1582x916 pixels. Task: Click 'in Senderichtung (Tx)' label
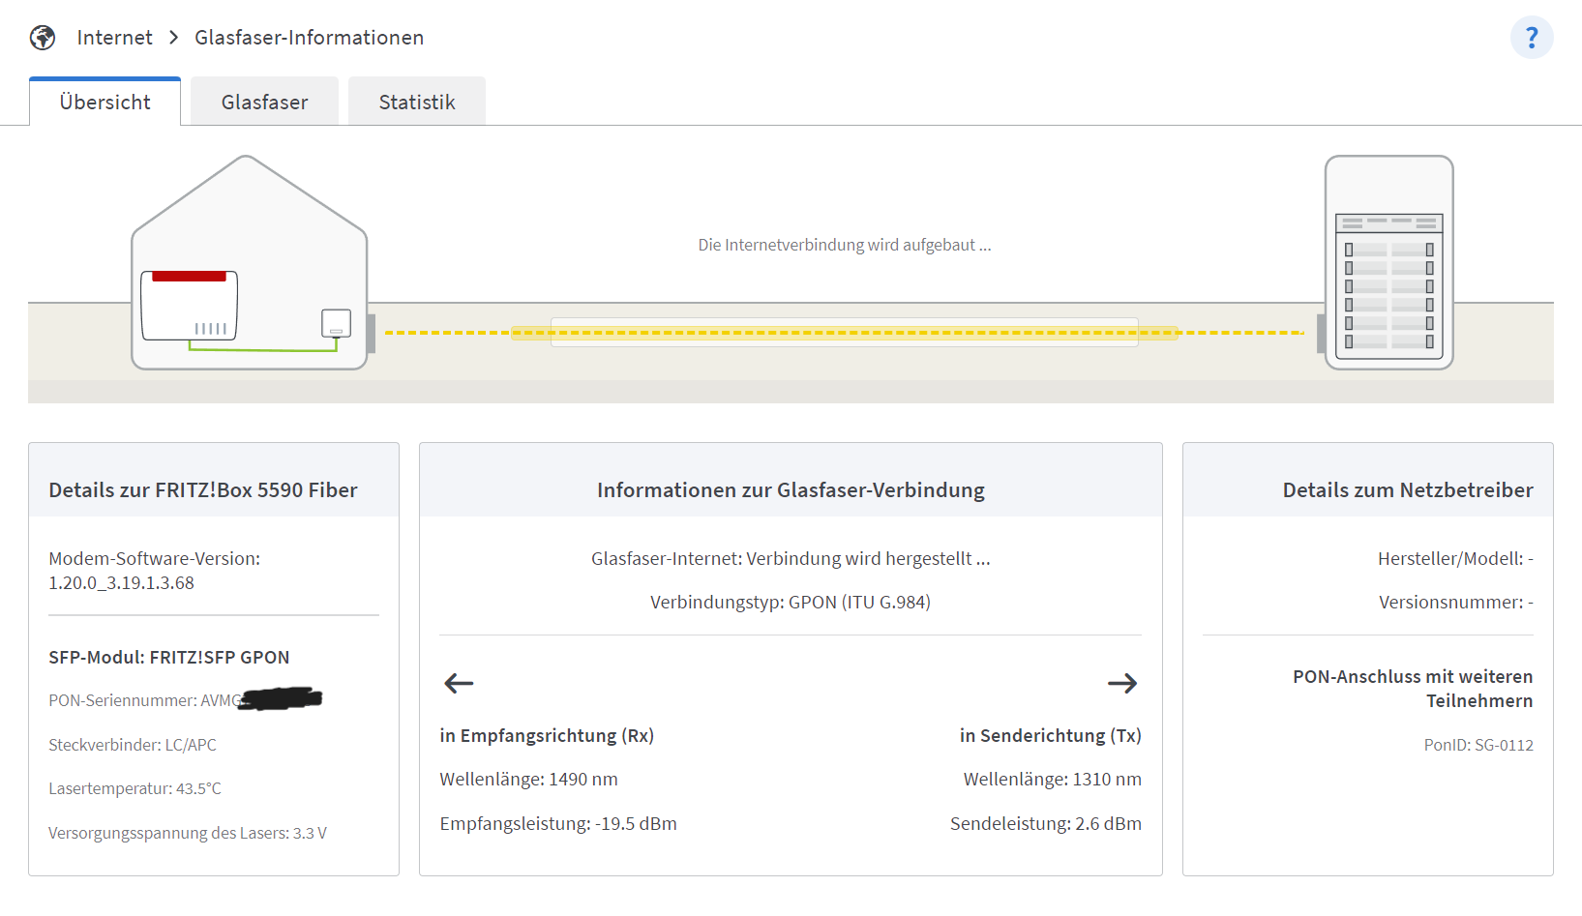(x=1051, y=736)
